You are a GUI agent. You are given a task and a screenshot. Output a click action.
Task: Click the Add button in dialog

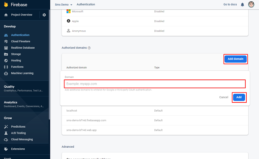tap(239, 97)
